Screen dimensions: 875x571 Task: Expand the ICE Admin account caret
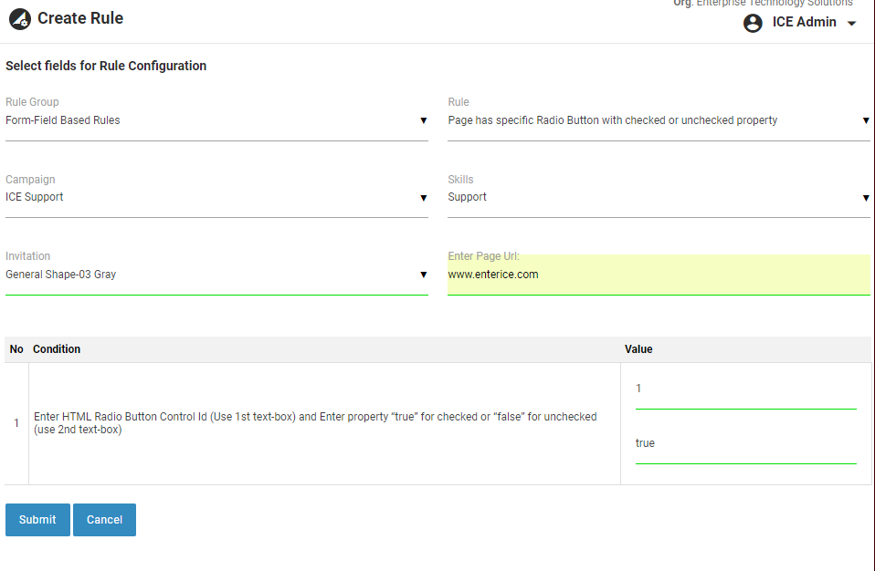click(851, 24)
